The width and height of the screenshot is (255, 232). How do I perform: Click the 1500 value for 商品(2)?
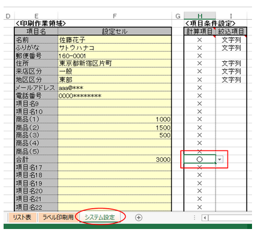coord(114,127)
